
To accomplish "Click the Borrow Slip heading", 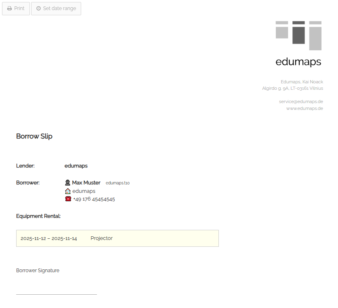I will (x=34, y=136).
